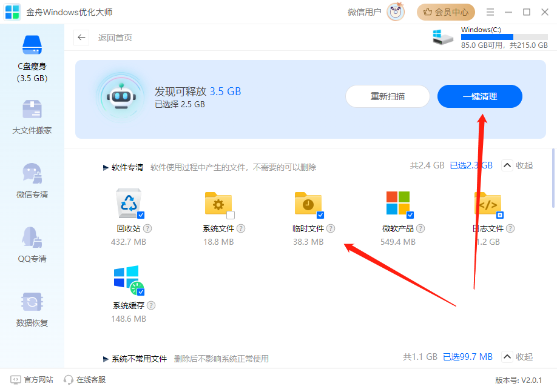This screenshot has height=392, width=557.
Task: Open the 微软产品 Microsoft products category icon
Action: (398, 204)
